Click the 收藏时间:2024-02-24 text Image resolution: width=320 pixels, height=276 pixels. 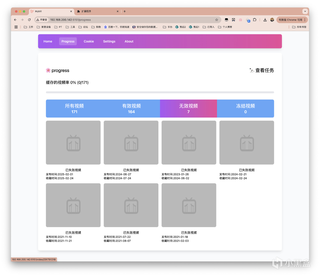click(233, 178)
